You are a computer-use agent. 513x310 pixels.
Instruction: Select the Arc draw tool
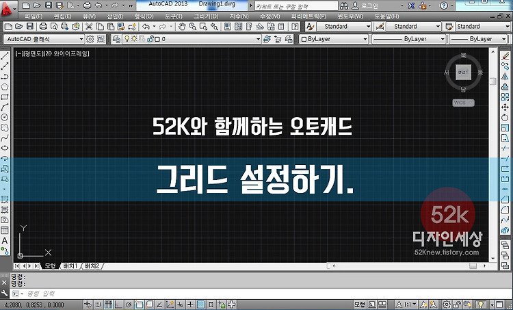(5, 107)
